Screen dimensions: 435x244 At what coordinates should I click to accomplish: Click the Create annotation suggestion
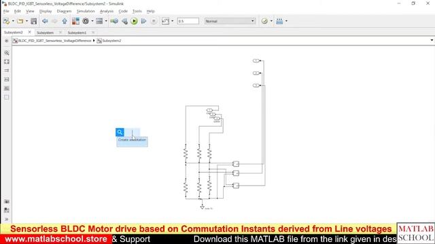point(132,142)
